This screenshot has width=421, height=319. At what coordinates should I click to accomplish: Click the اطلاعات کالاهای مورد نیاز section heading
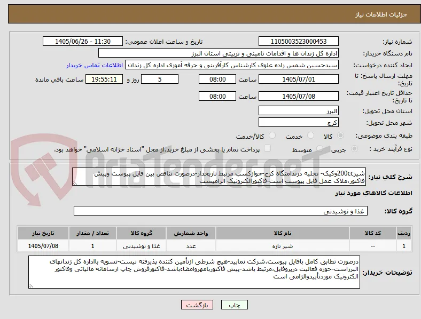(x=373, y=193)
